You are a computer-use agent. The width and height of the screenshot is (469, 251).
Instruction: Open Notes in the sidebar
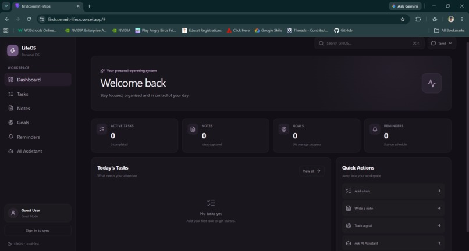[38, 108]
